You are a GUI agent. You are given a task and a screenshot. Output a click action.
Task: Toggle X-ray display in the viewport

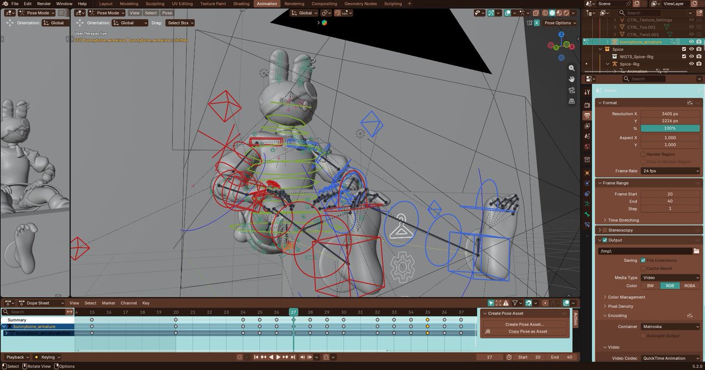535,13
